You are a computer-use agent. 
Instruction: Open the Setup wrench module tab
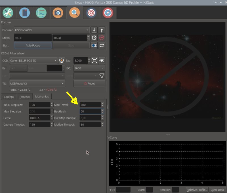8,13
